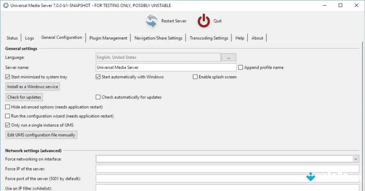Disable Start minimized to system tray
Image resolution: width=365 pixels, height=191 pixels.
7,77
